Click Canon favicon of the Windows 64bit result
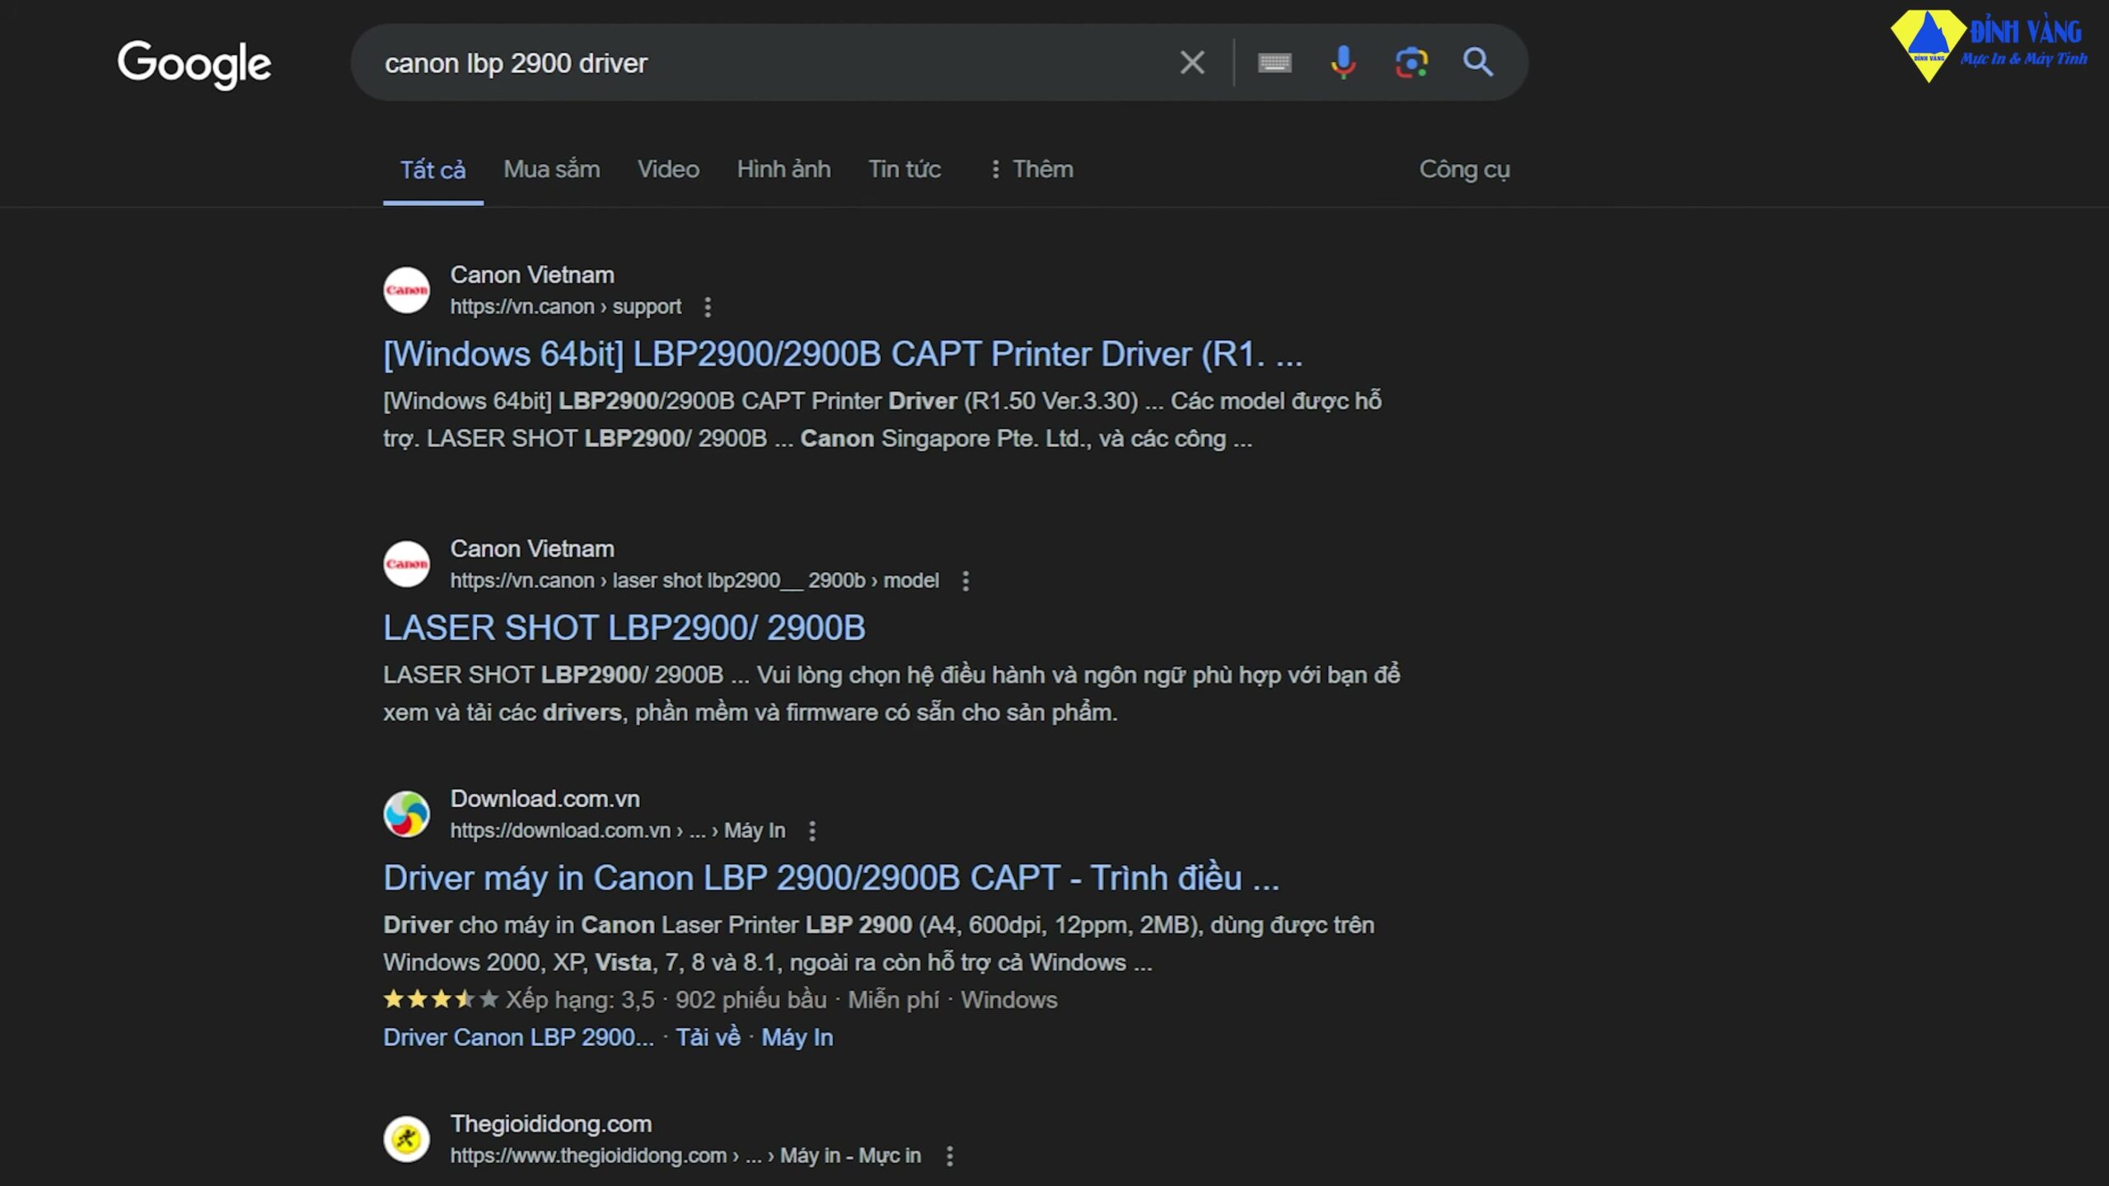 point(406,290)
